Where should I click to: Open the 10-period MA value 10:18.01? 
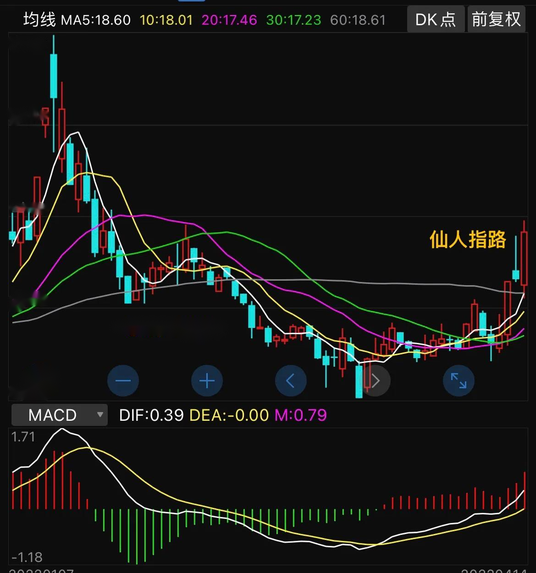click(166, 19)
